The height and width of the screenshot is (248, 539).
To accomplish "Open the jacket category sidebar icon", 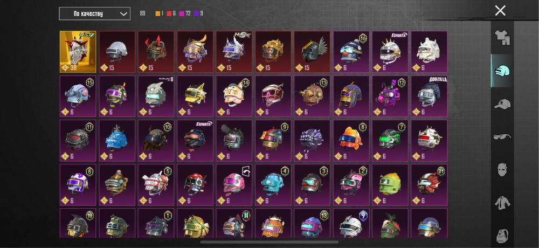I will pos(502,203).
